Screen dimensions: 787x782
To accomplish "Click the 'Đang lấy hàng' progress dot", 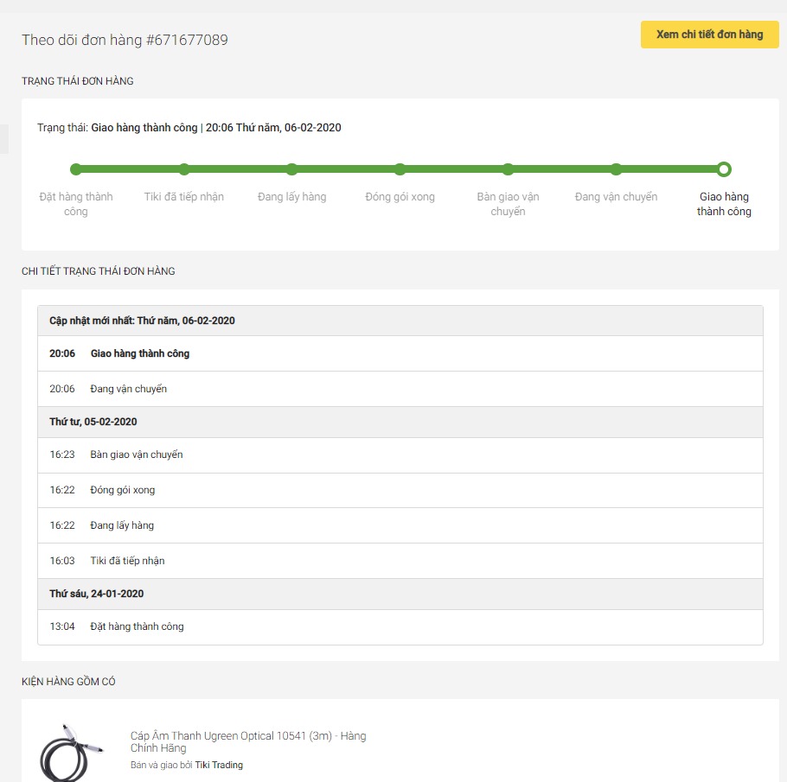I will tap(292, 169).
